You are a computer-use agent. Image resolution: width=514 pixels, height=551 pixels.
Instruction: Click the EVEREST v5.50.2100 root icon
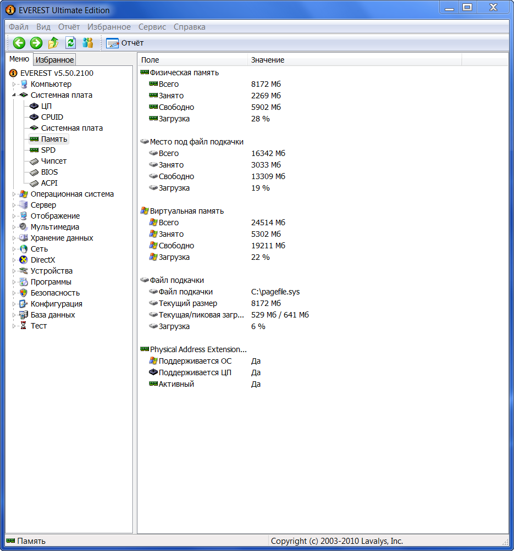coord(13,73)
